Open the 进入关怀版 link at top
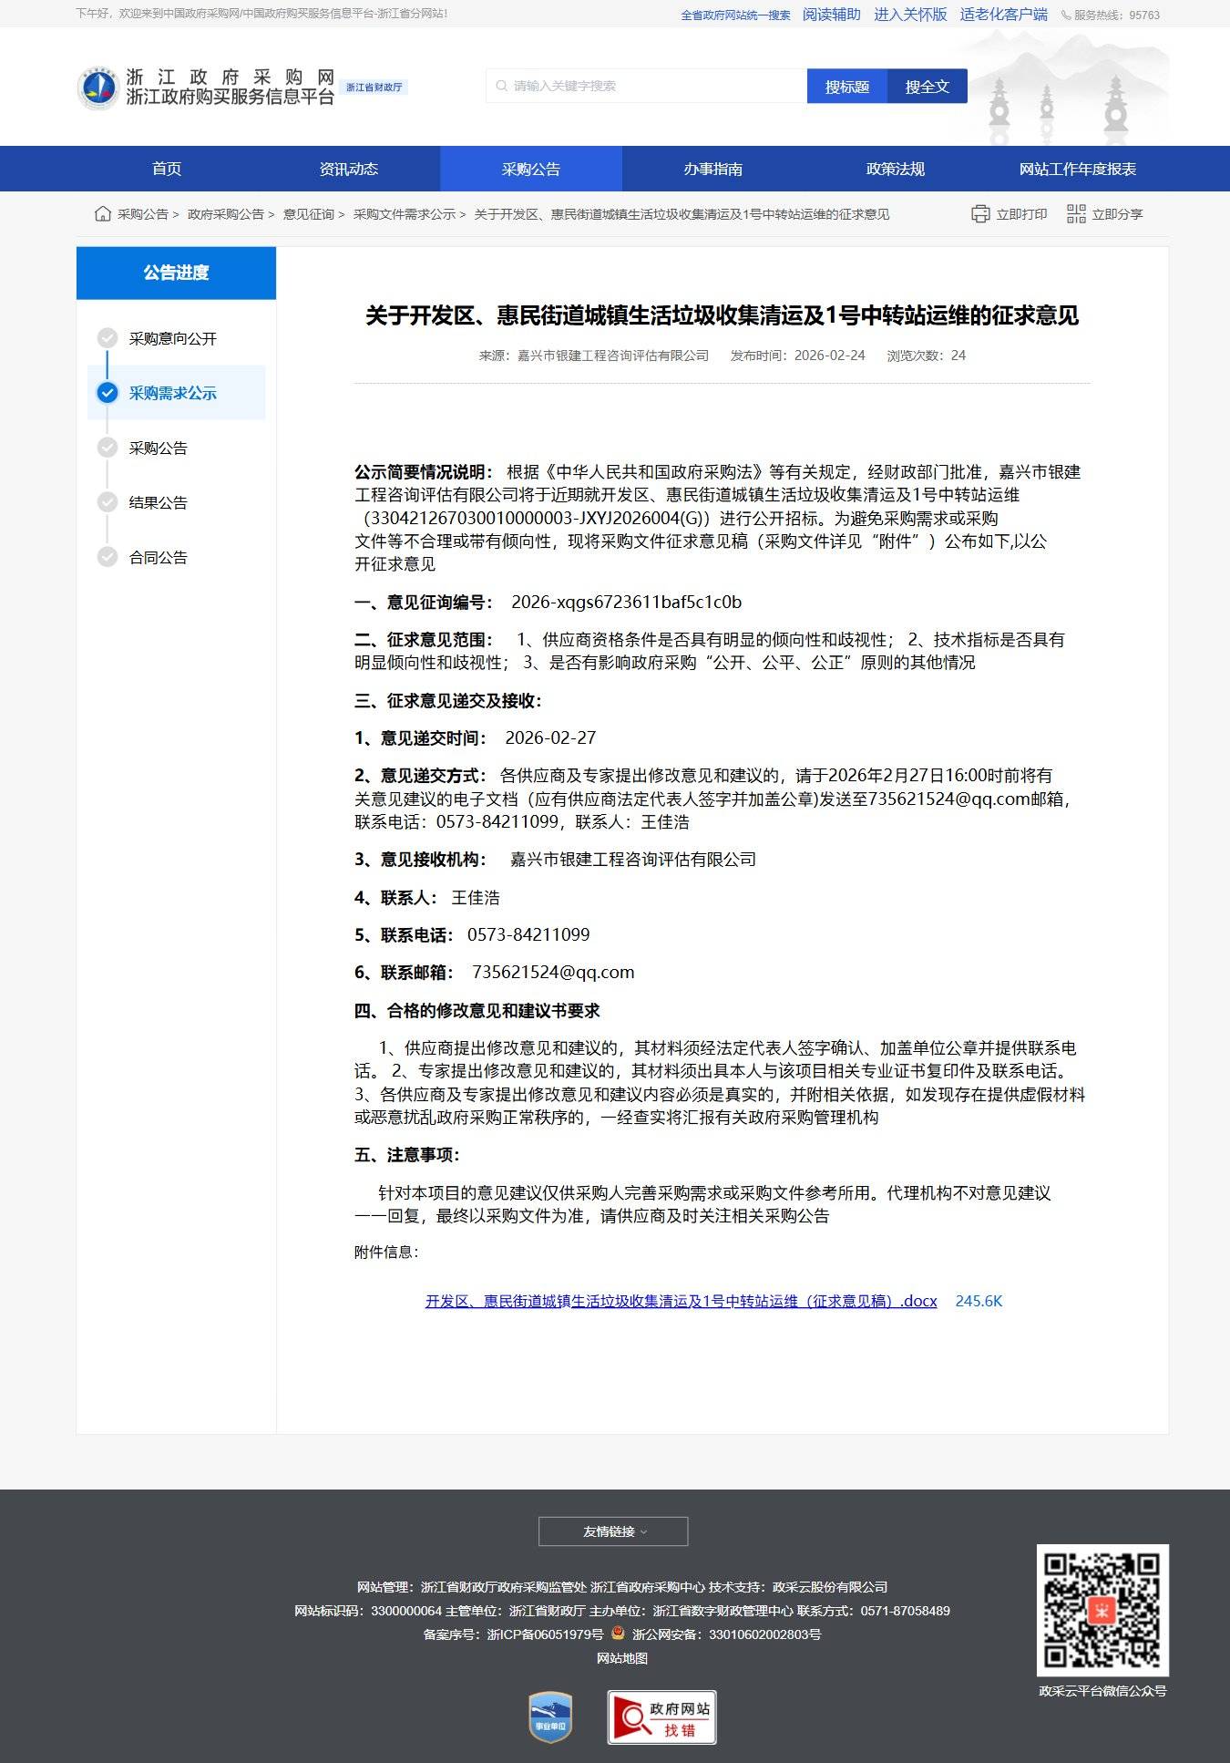The height and width of the screenshot is (1763, 1230). [910, 15]
